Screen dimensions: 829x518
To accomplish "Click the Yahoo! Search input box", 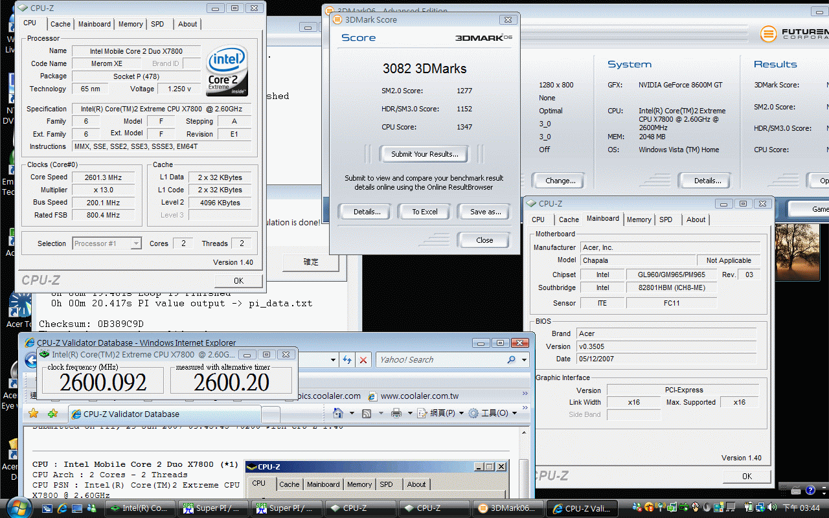I will (x=440, y=360).
